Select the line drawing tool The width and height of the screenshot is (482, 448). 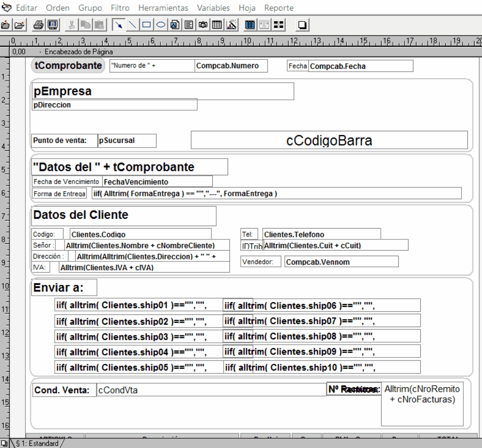point(132,25)
